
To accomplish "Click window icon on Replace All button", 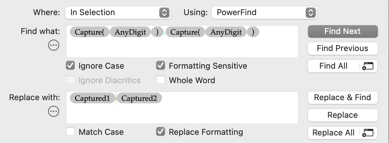I will tap(368, 133).
